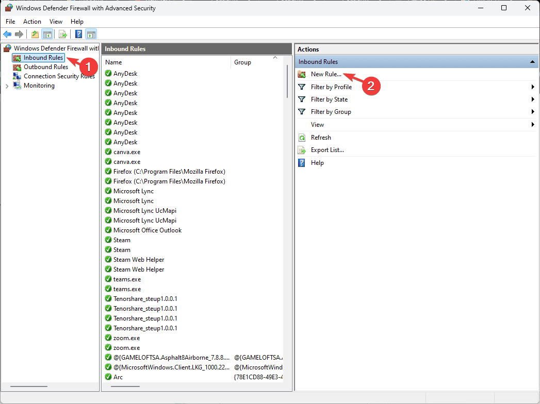540x404 pixels.
Task: Click the Filter by Group funnel icon
Action: (x=302, y=111)
